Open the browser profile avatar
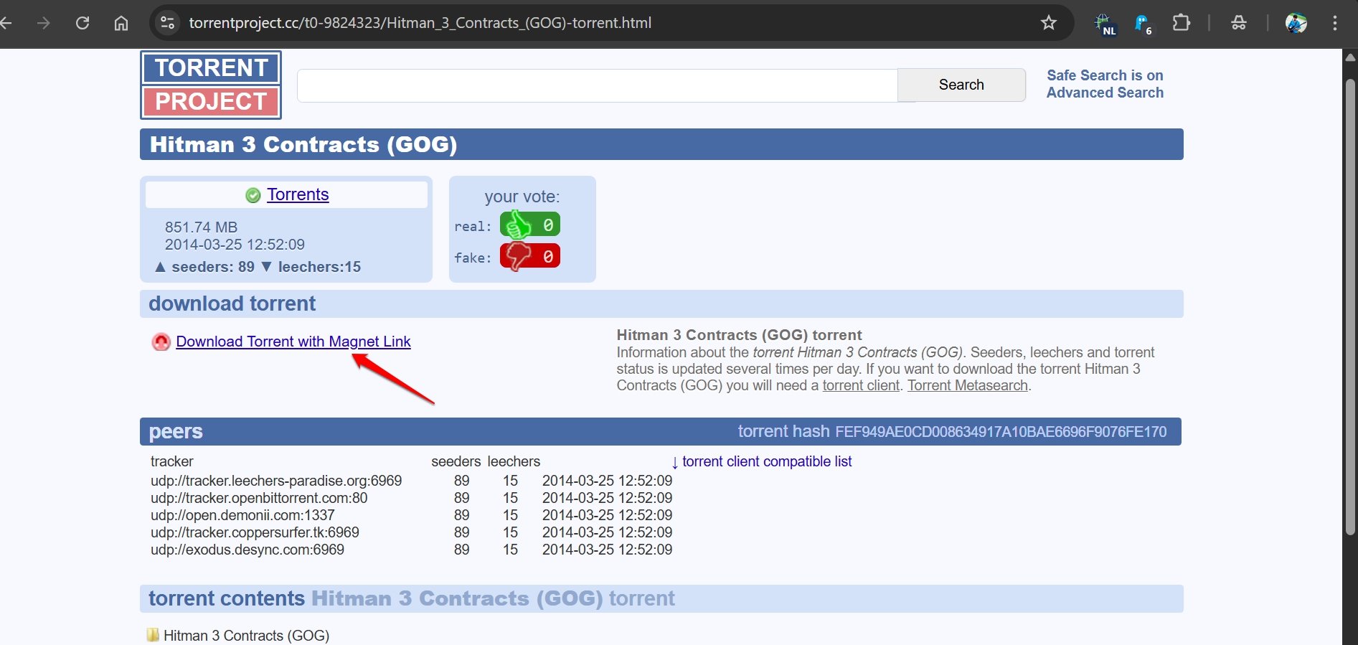The width and height of the screenshot is (1358, 645). 1296,23
